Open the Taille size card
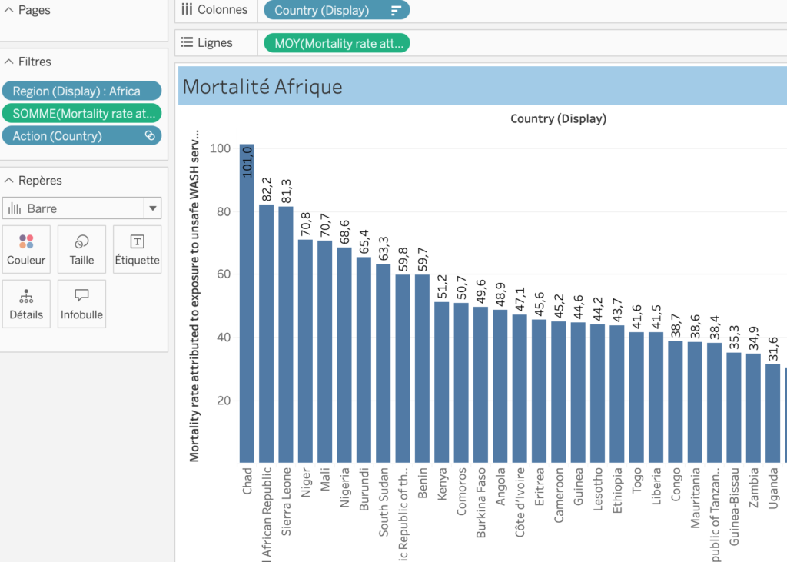Image resolution: width=787 pixels, height=562 pixels. 81,249
